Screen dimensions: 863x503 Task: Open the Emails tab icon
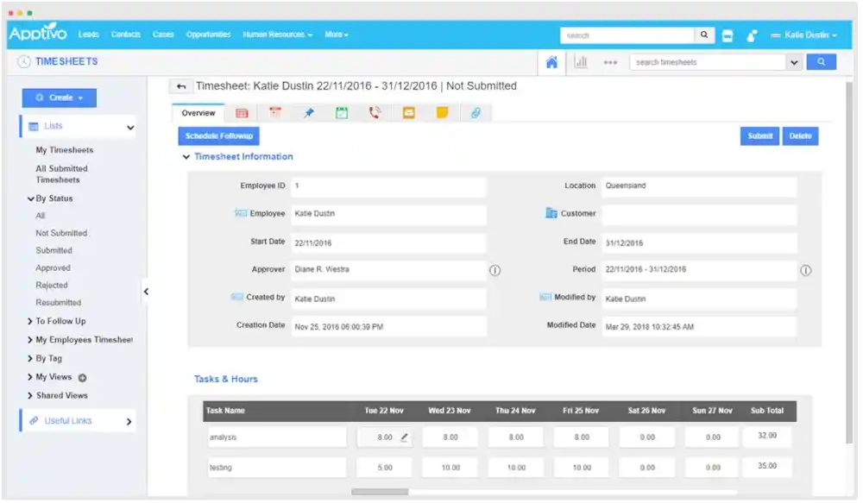coord(408,112)
